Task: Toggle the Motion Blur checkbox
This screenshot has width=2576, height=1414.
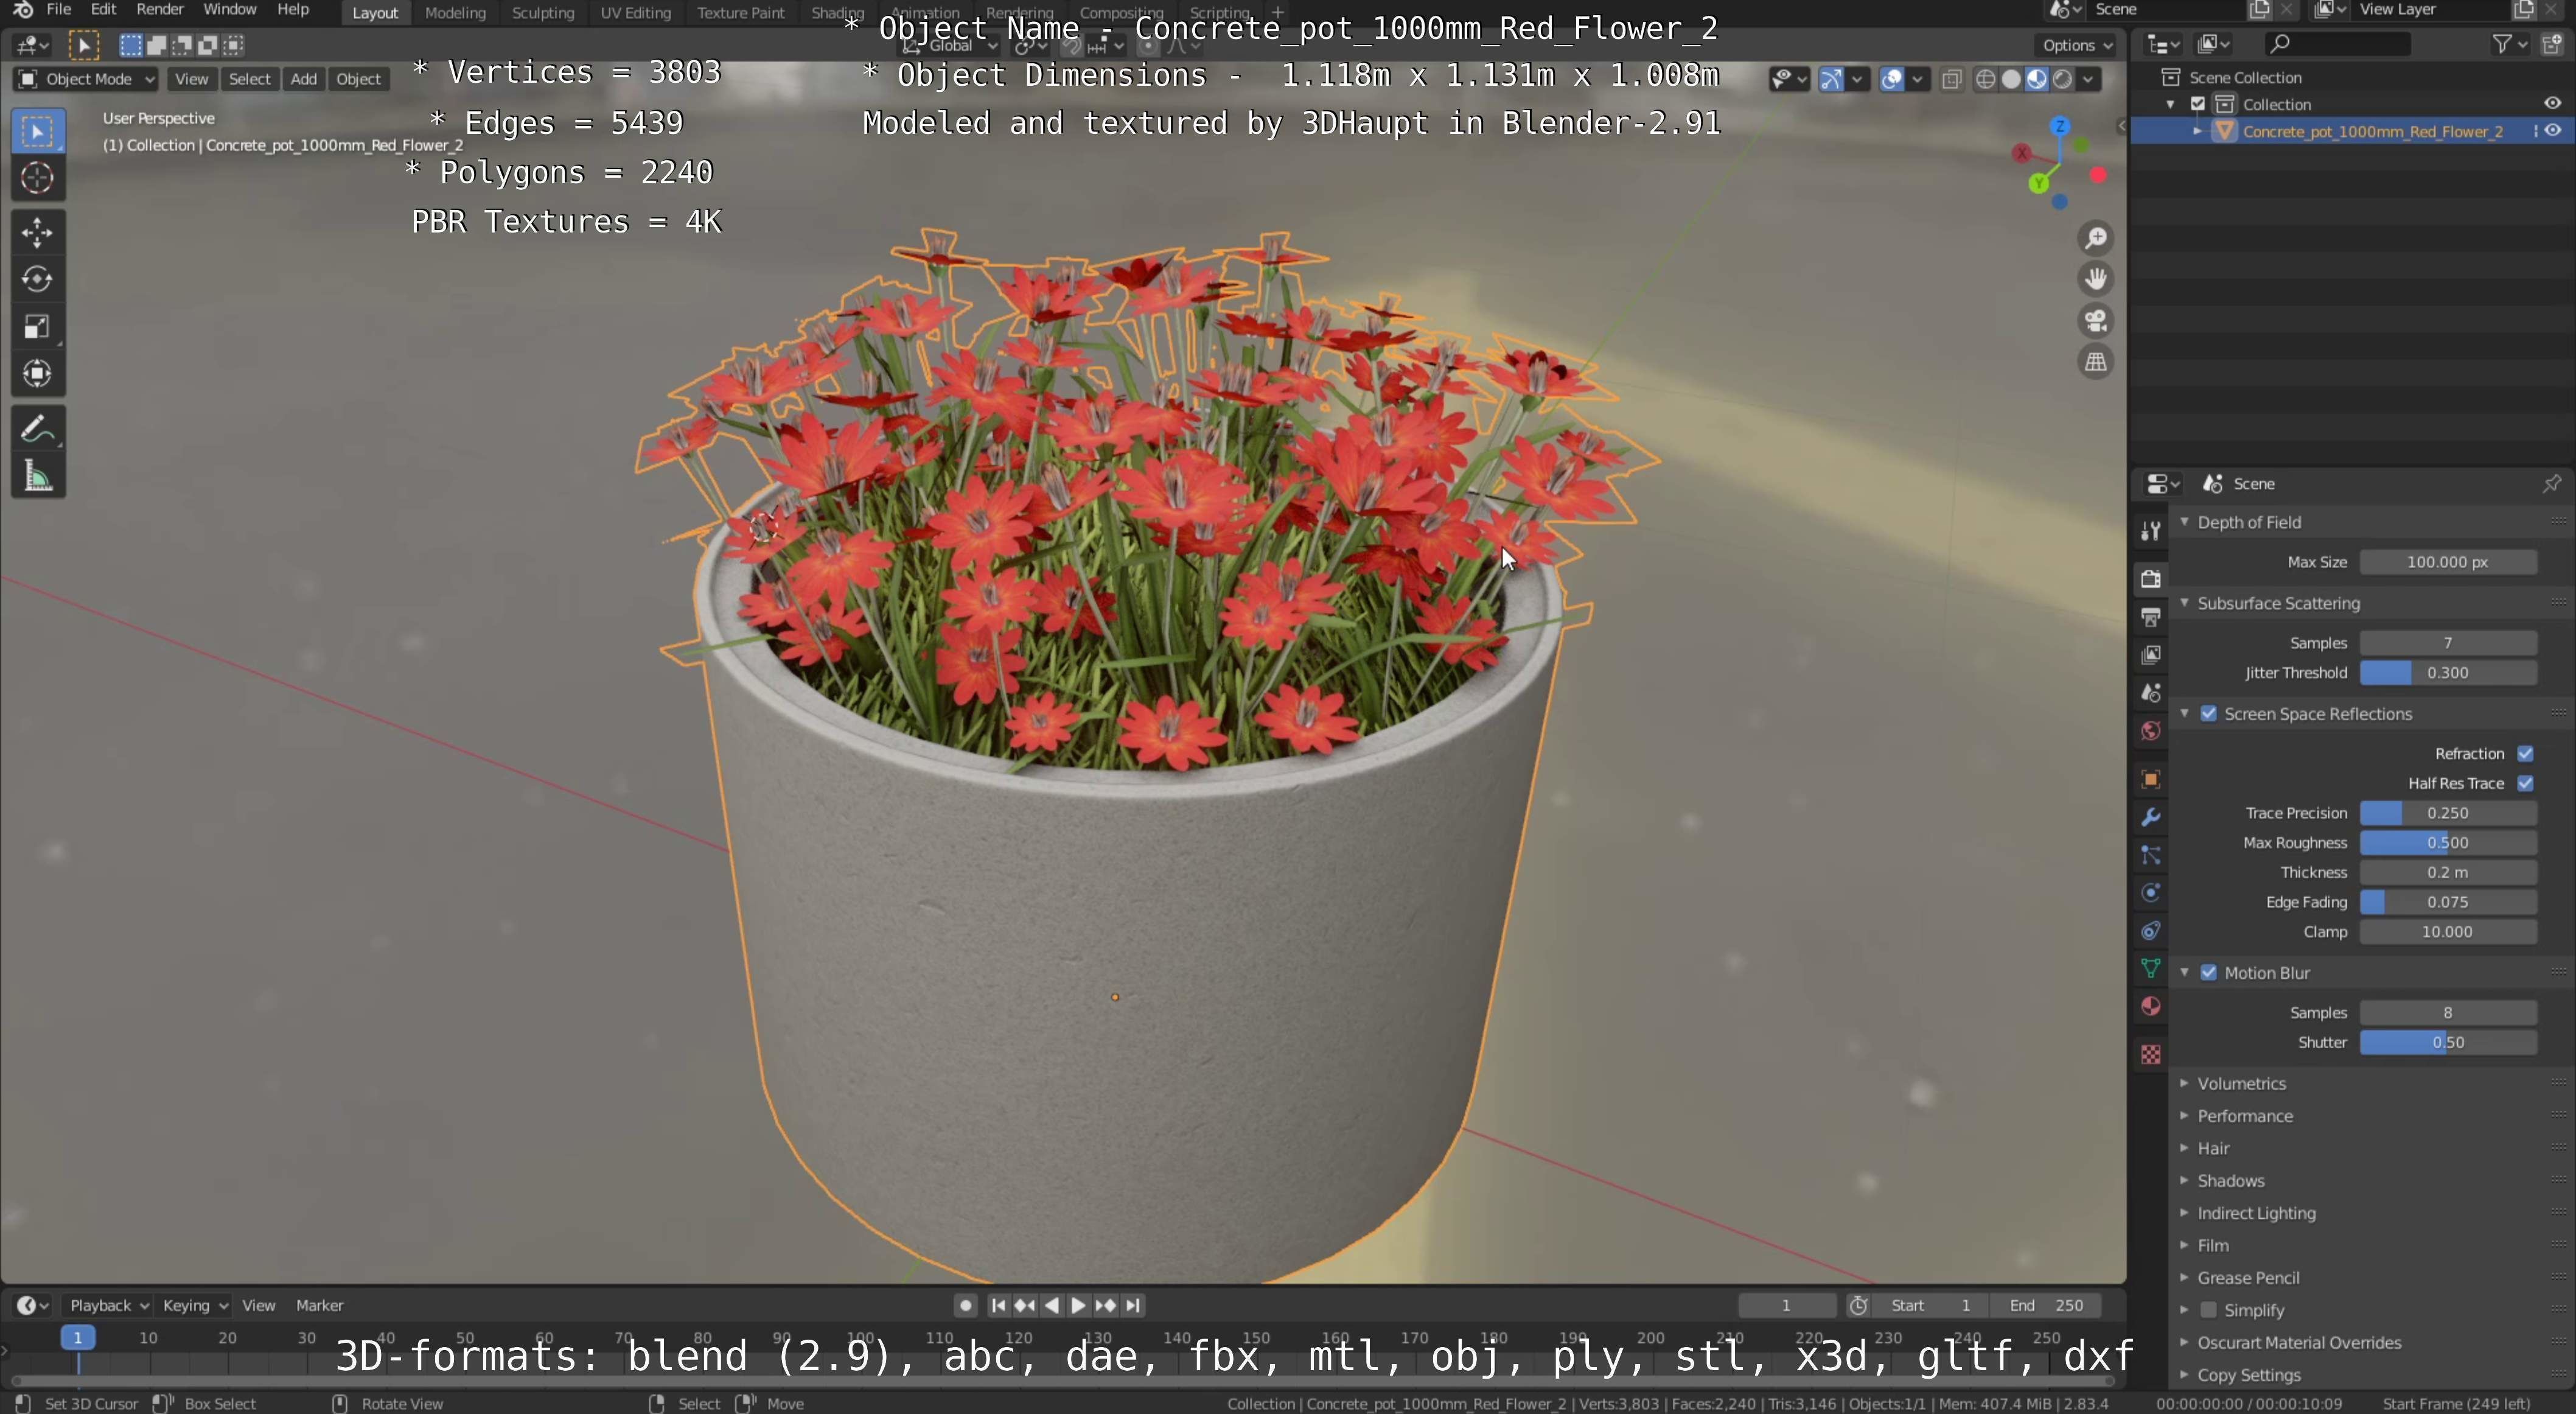Action: [x=2209, y=972]
